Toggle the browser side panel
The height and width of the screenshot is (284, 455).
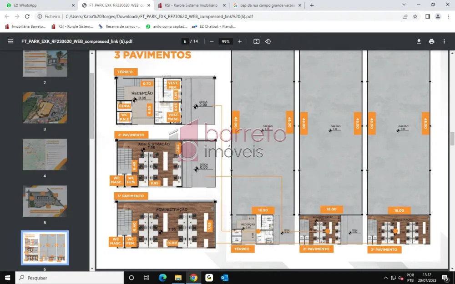pyautogui.click(x=427, y=16)
